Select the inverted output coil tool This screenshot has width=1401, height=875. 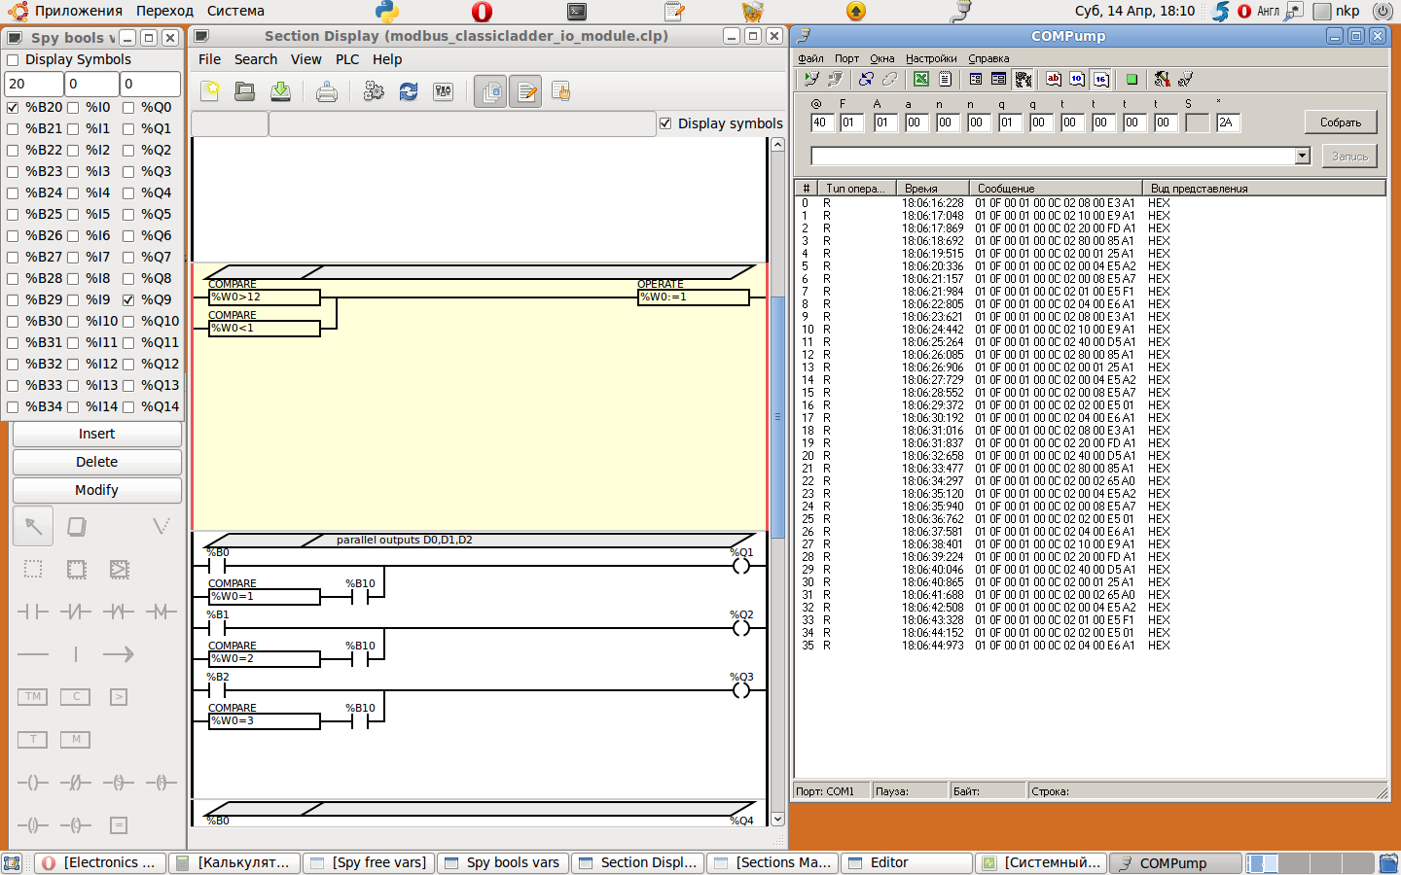pos(76,783)
